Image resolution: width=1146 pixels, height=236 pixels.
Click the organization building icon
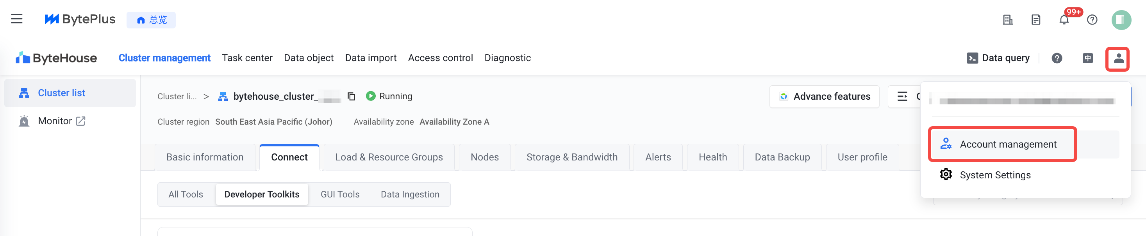[1008, 20]
